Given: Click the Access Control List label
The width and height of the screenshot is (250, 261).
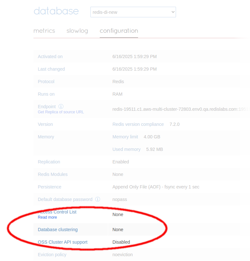Looking at the screenshot, I should [57, 212].
